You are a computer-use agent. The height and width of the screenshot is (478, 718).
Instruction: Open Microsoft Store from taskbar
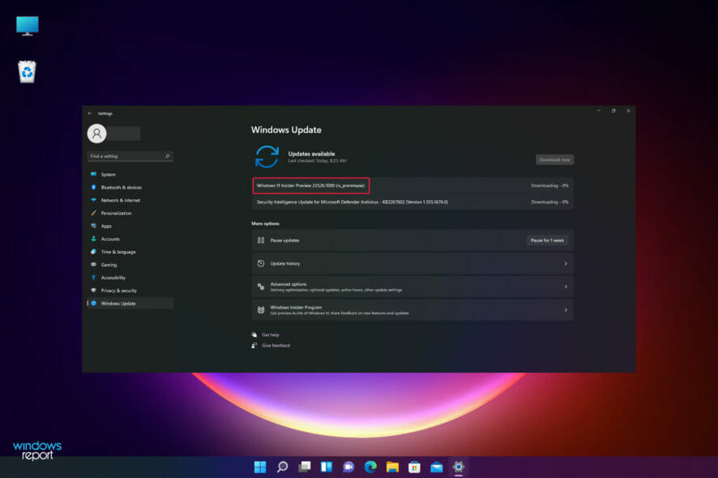coord(414,467)
